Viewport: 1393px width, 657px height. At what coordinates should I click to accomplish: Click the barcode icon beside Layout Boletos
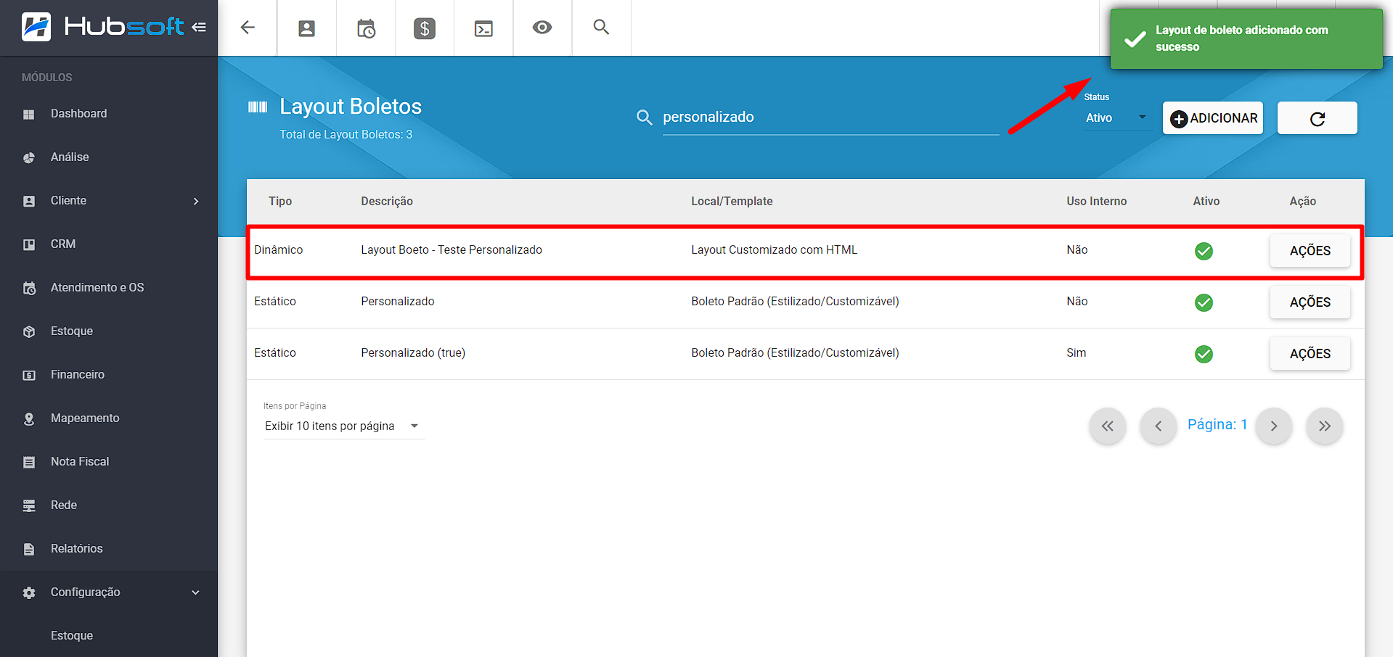258,107
